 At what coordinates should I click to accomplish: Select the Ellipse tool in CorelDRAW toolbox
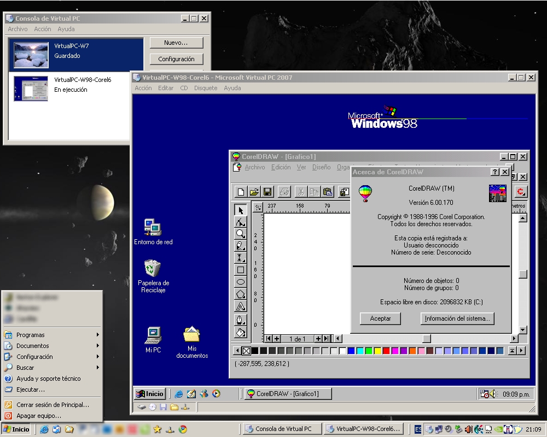[x=240, y=282]
